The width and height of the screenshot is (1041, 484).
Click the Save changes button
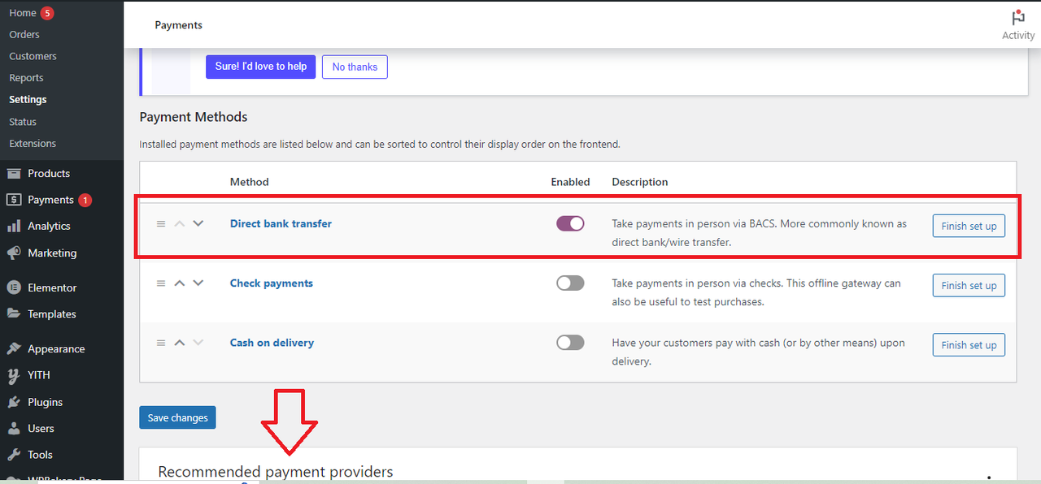point(177,417)
